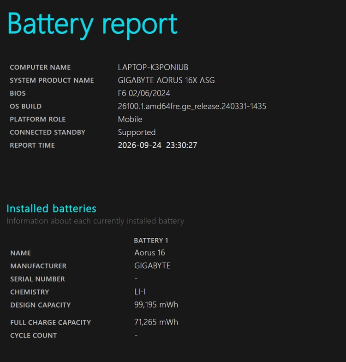Image resolution: width=346 pixels, height=362 pixels.
Task: Select the COMPUTER NAME label
Action: click(40, 67)
